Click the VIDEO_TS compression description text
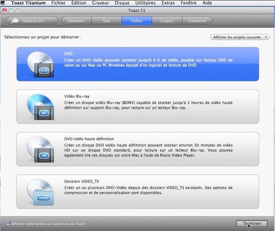The height and width of the screenshot is (231, 275). pos(148,190)
